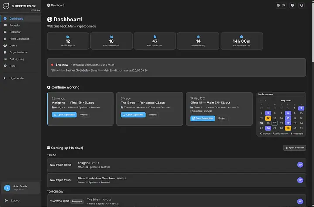Open The Birds Thu 21/05 rehearsal row
Image resolution: width=314 pixels, height=207 pixels.
[x=177, y=201]
